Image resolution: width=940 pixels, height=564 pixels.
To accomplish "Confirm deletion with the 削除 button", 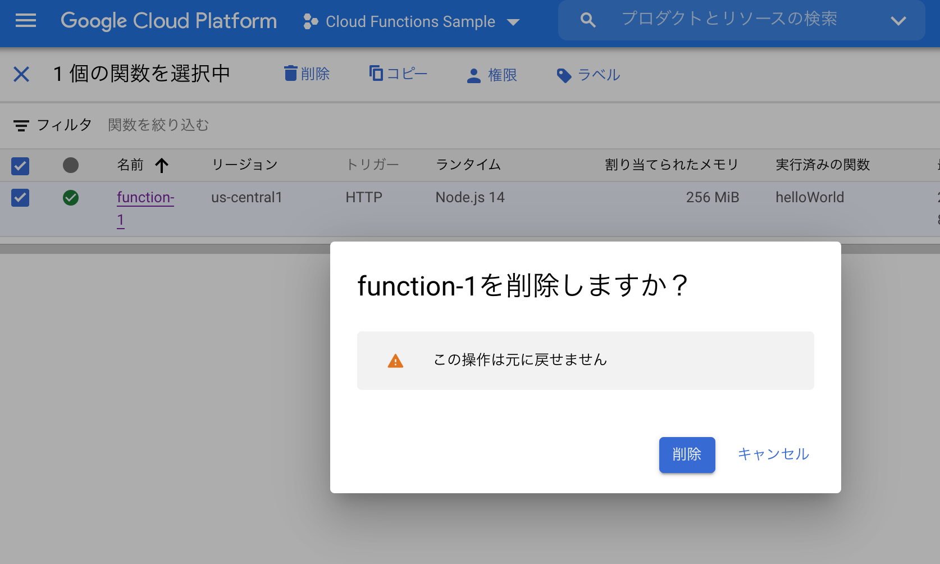I will pos(687,454).
